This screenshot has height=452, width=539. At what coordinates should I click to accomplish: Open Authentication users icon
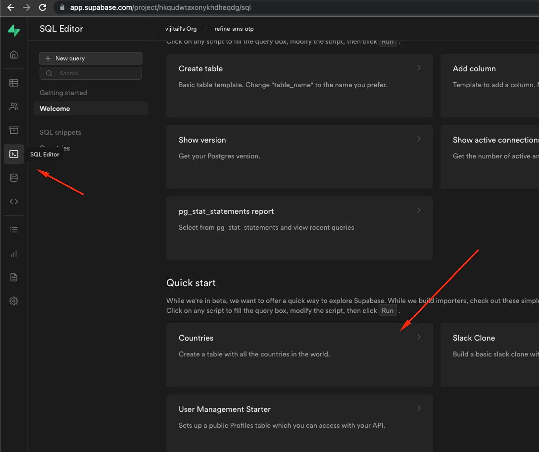[x=14, y=106]
